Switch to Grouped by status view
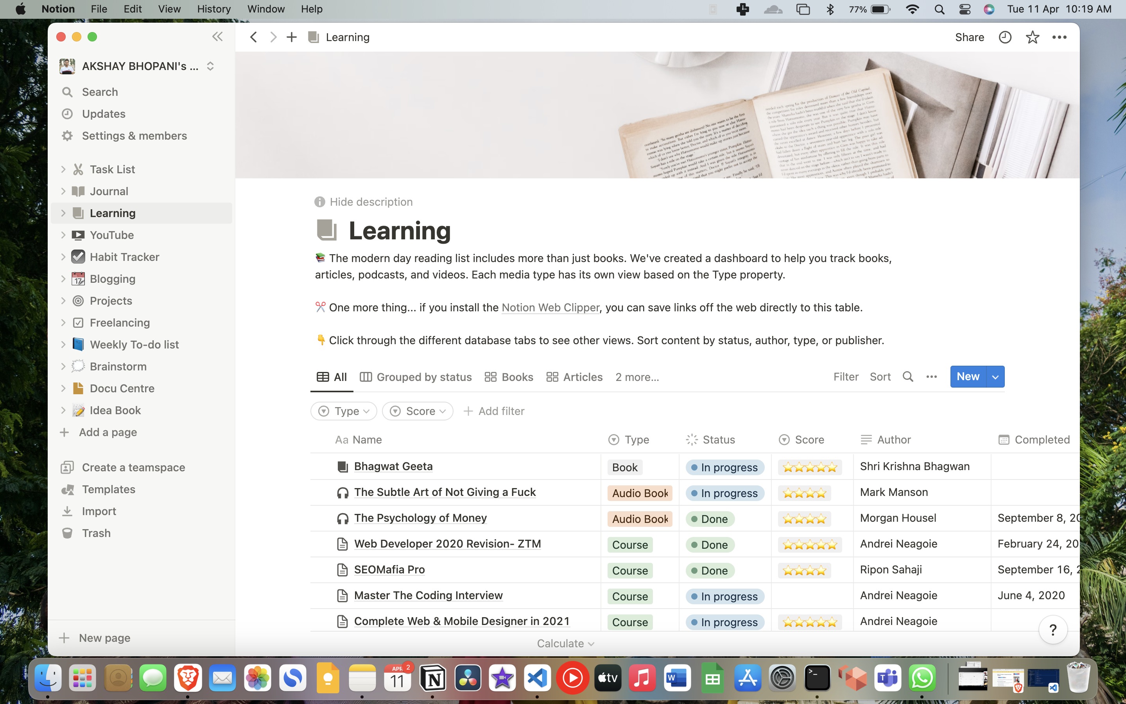Image resolution: width=1126 pixels, height=704 pixels. [x=416, y=377]
